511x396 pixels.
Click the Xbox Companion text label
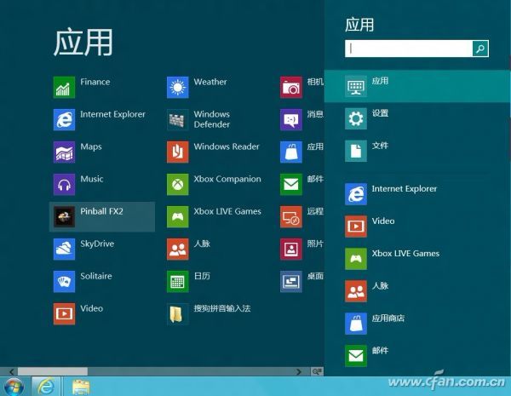227,179
